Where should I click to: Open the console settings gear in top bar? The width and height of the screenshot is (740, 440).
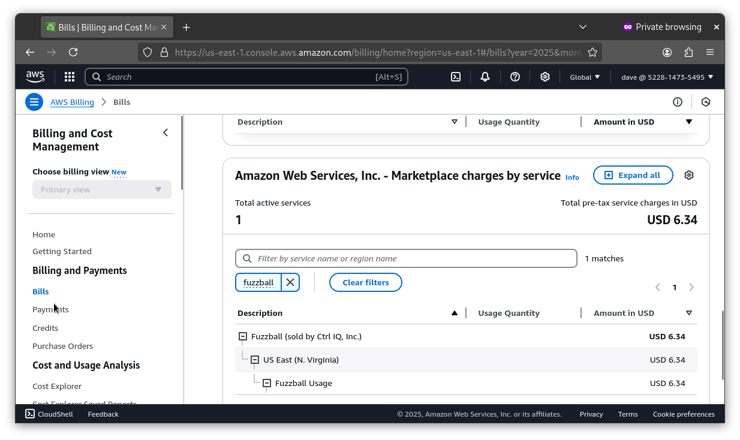[545, 77]
